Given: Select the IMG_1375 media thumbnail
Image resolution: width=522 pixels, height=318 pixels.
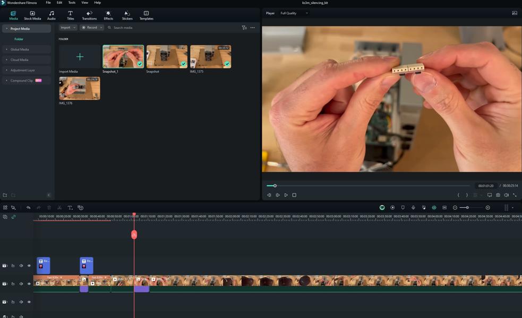Looking at the screenshot, I should [x=210, y=57].
